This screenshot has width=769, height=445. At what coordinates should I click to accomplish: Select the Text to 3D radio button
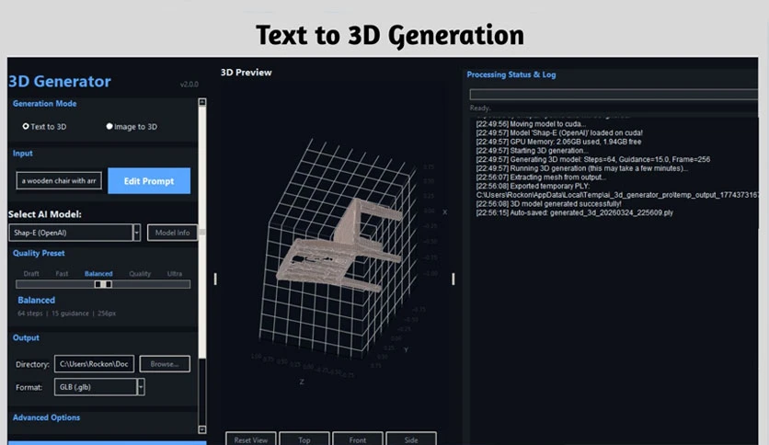coord(44,127)
